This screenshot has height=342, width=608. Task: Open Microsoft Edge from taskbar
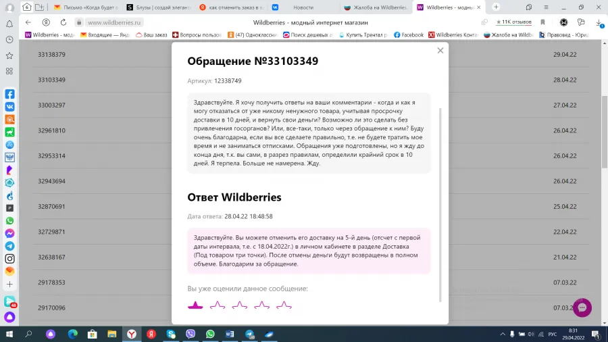[x=72, y=334]
